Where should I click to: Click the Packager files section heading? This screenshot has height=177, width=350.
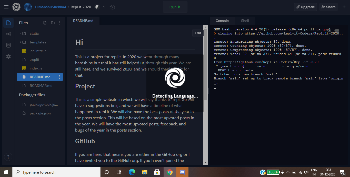coord(32,95)
